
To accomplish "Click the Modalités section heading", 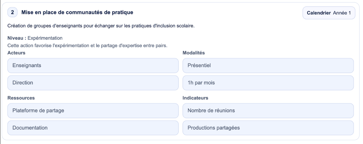I will tap(194, 53).
